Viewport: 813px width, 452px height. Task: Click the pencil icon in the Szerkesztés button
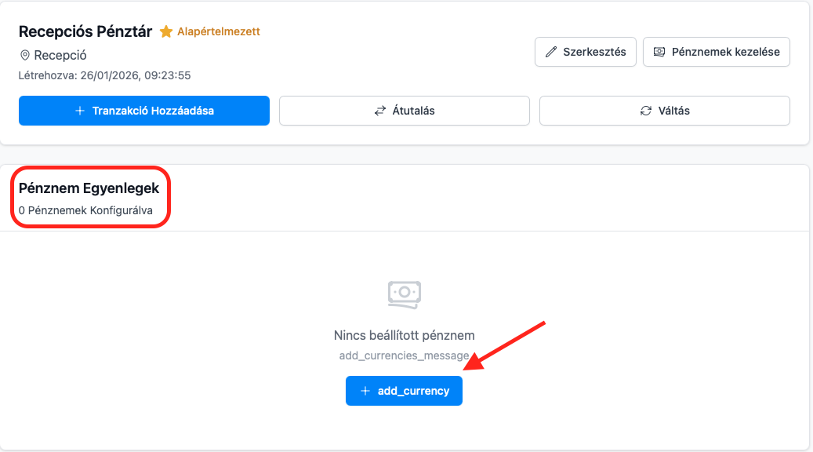[x=551, y=53]
